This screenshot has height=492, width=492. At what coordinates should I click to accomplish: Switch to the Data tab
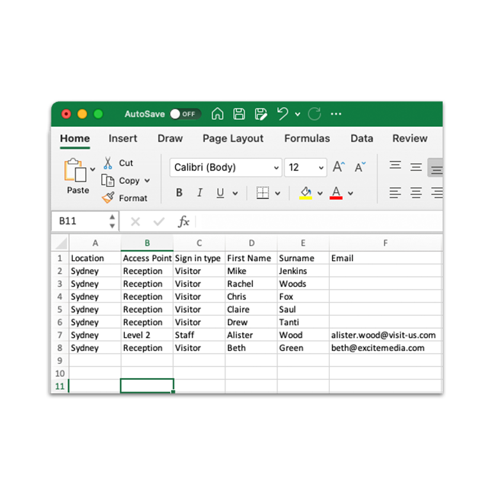[x=362, y=138]
